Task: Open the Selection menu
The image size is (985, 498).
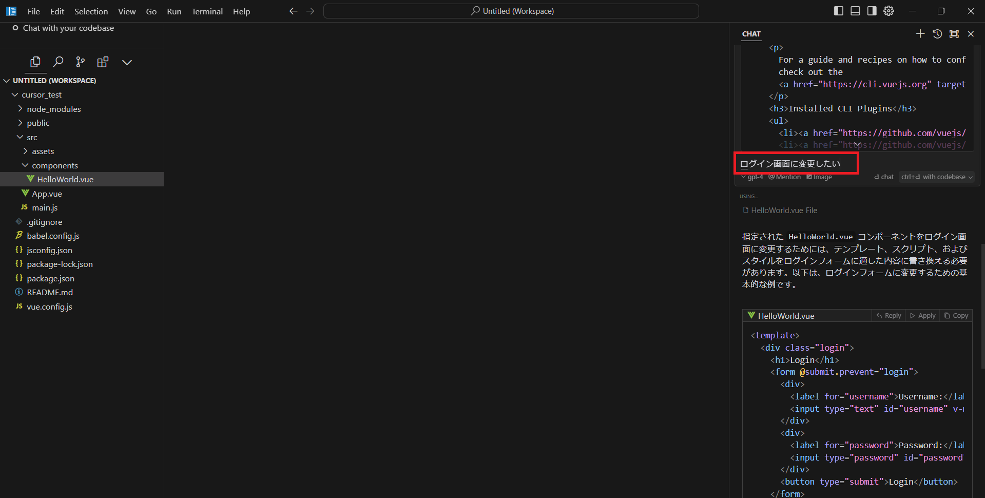Action: tap(91, 11)
